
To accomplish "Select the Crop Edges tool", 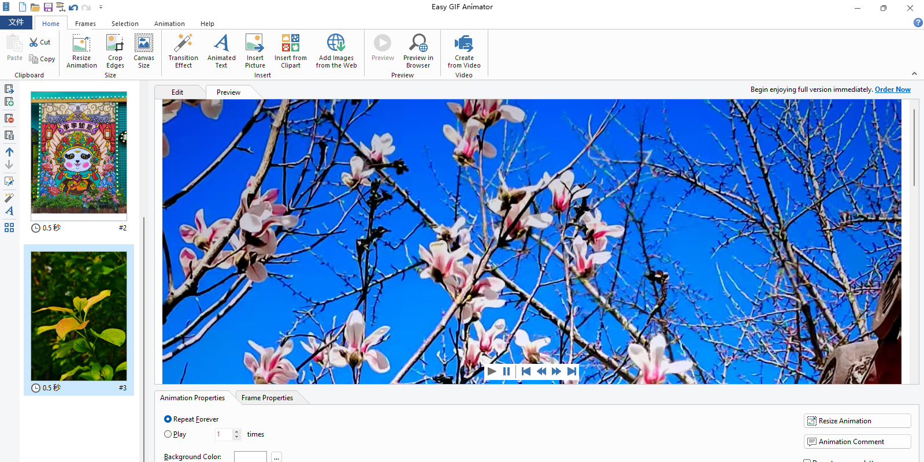I will click(115, 51).
